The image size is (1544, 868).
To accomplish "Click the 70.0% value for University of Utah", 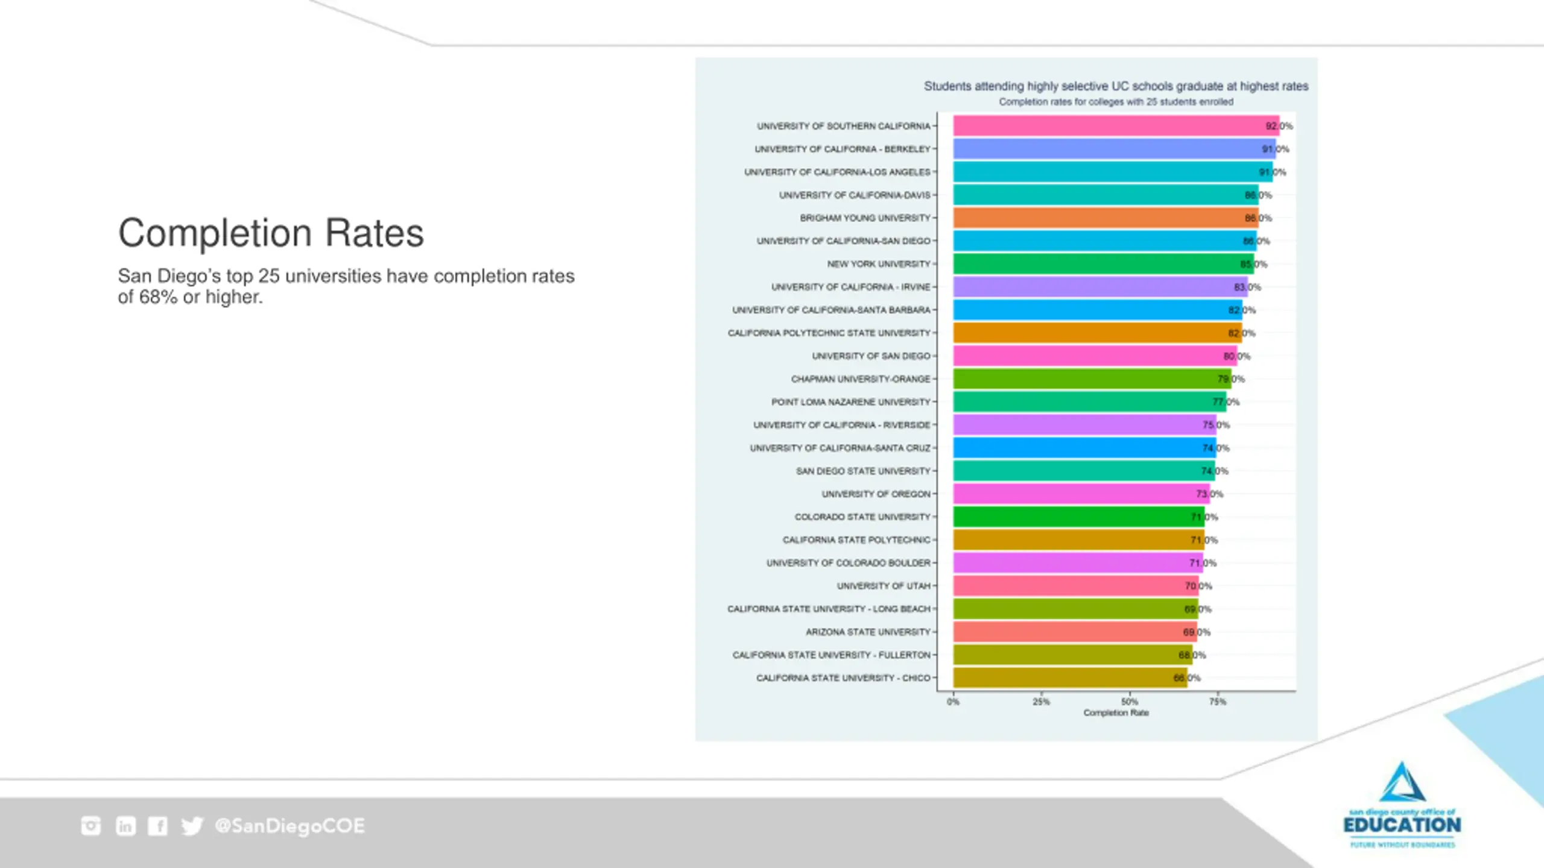I will click(1198, 586).
